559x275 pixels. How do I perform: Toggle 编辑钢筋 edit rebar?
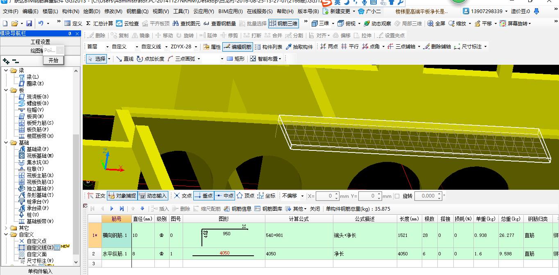point(238,47)
